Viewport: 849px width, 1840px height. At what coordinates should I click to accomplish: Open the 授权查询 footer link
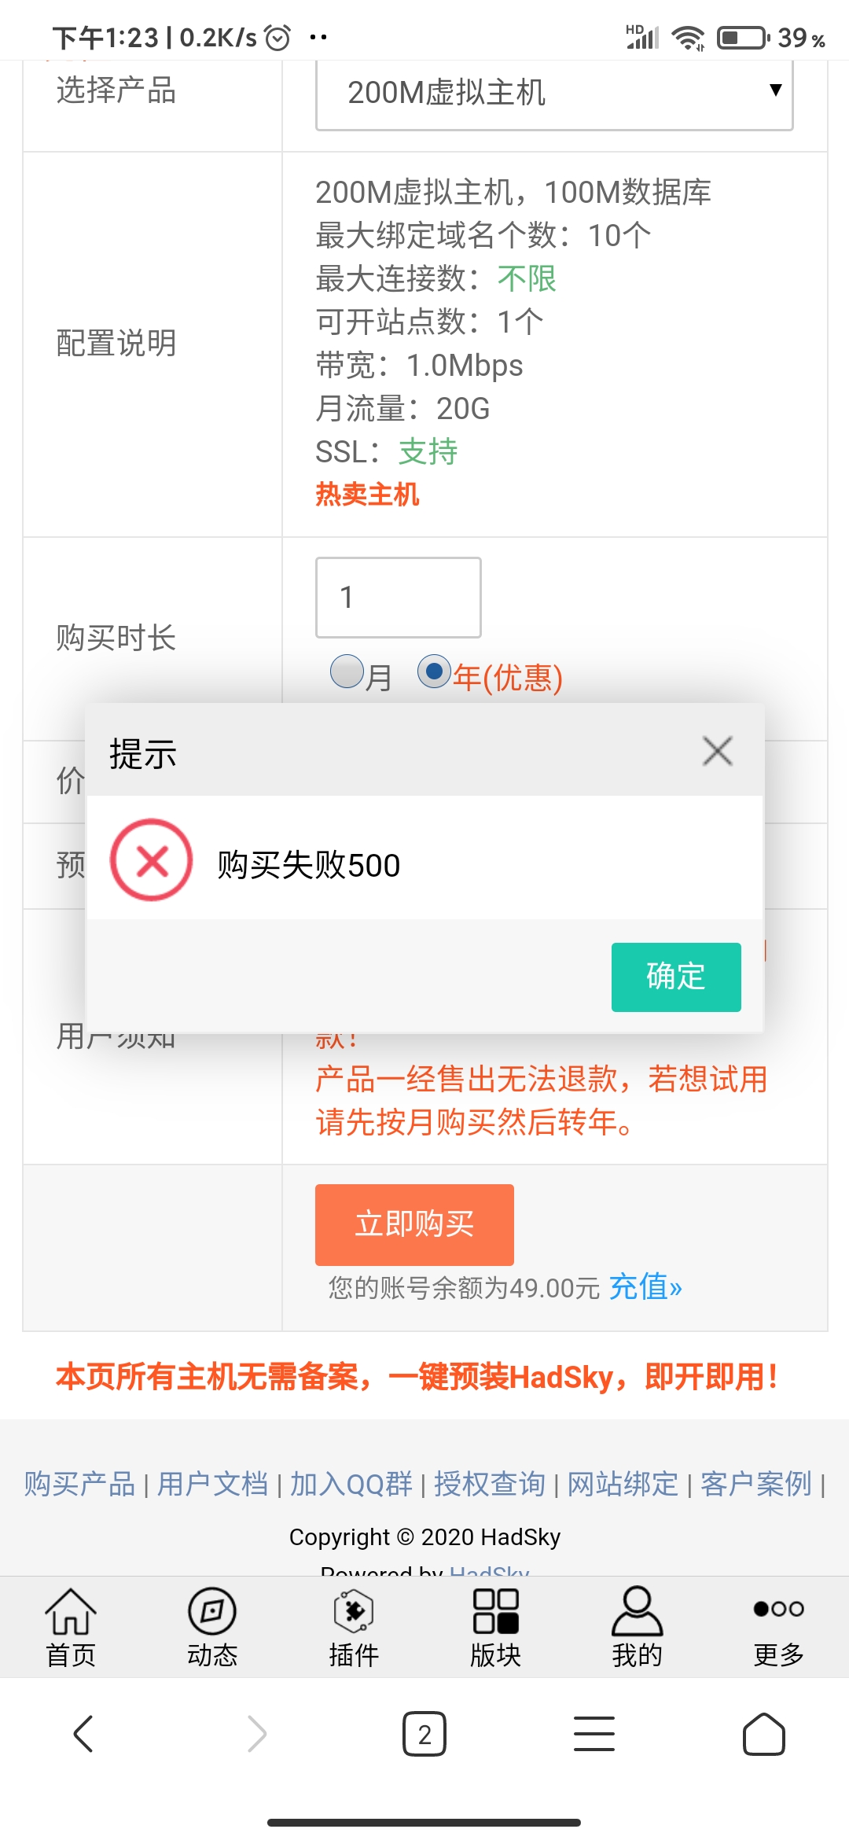[x=490, y=1484]
